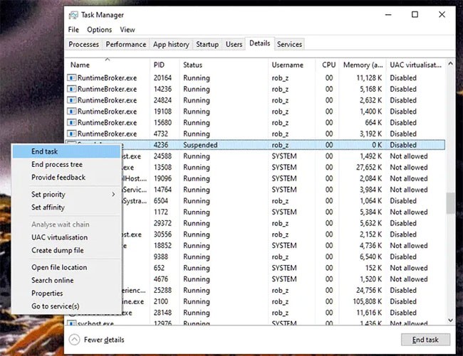Viewport: 463px width, 356px height.
Task: Click the Task Manager title bar icon
Action: [x=74, y=14]
